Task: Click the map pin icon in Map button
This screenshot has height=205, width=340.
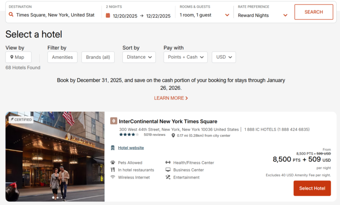Action: pos(12,57)
